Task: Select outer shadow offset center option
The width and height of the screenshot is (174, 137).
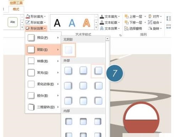Action: point(83,86)
